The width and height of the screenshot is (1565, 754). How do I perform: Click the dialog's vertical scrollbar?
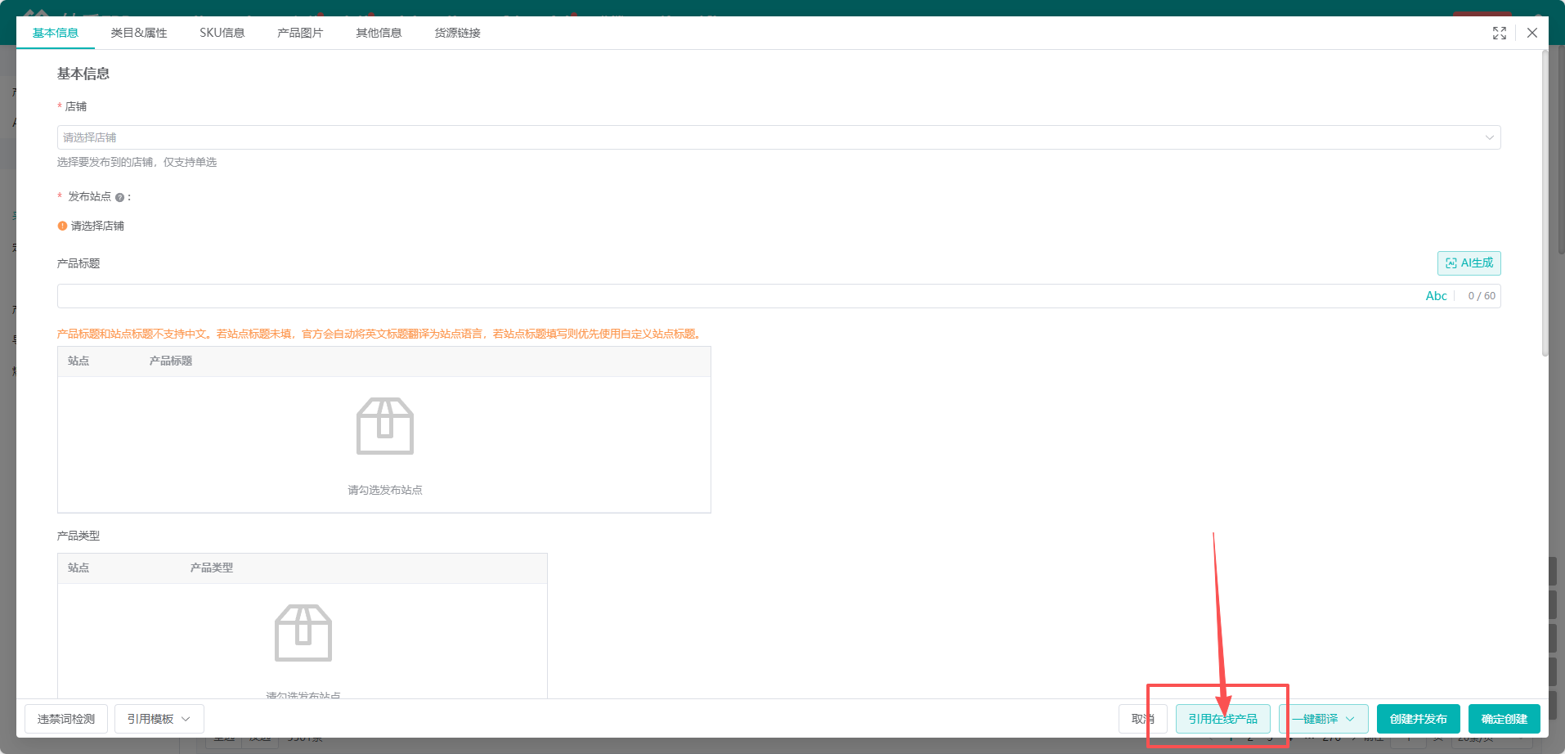[1545, 204]
